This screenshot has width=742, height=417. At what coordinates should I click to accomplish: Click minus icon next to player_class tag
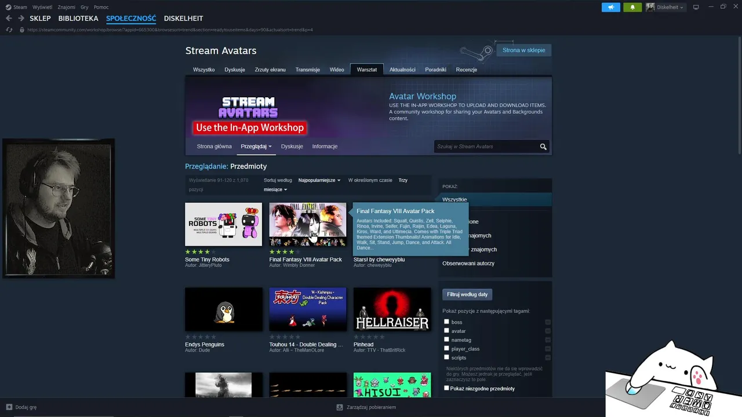click(x=548, y=349)
